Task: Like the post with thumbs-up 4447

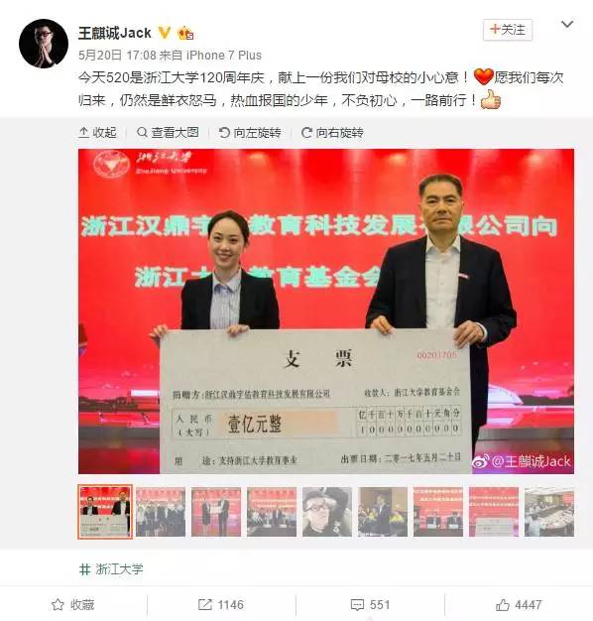Action: pos(519,605)
